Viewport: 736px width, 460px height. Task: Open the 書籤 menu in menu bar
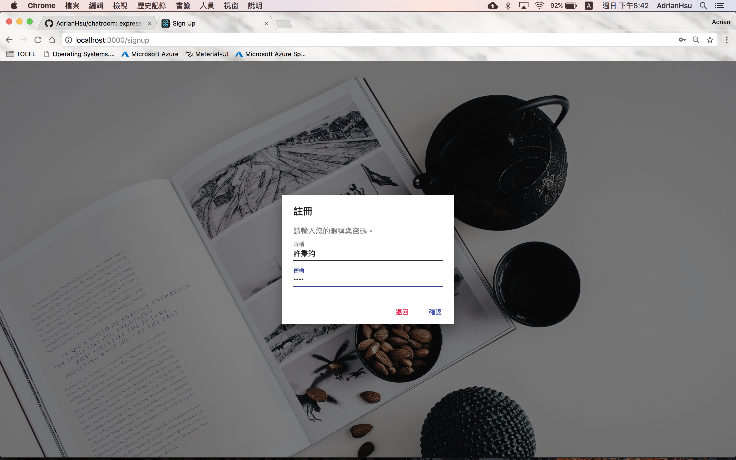tap(183, 5)
